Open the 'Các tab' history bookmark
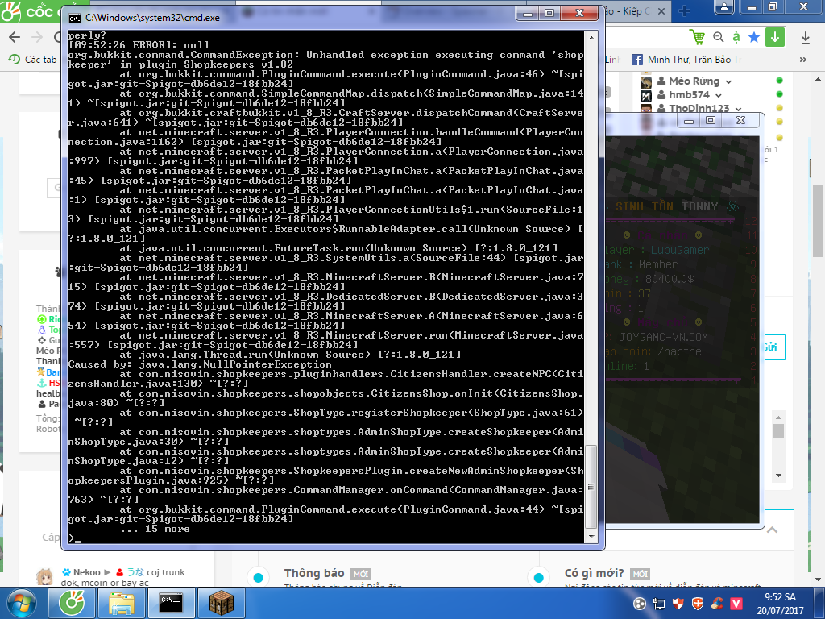 pos(33,60)
